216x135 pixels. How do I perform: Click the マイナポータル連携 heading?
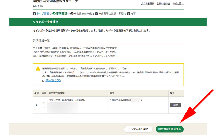[46, 22]
